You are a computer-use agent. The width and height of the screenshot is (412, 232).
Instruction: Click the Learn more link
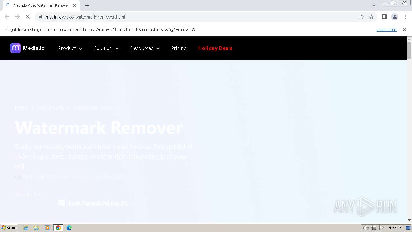pos(386,29)
